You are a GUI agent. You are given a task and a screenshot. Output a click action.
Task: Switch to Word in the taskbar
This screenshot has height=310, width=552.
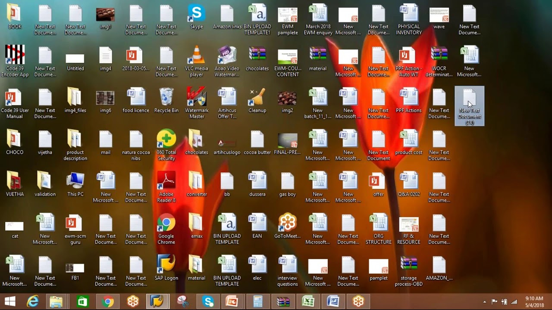pyautogui.click(x=333, y=301)
